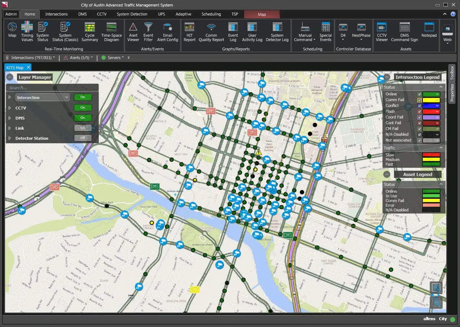
Task: Open the Toolbox side panel
Action: point(452,73)
